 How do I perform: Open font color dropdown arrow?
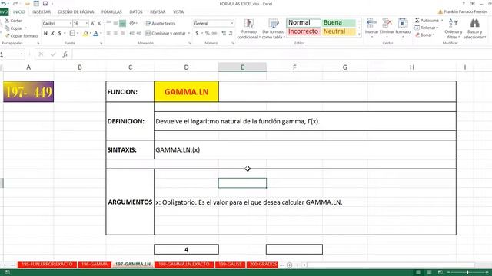pos(101,33)
